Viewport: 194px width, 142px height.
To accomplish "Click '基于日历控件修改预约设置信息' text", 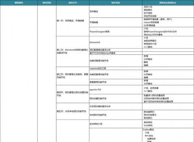I will pyautogui.click(x=158, y=101).
